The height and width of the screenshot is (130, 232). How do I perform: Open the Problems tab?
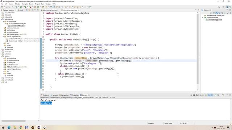[45, 95]
